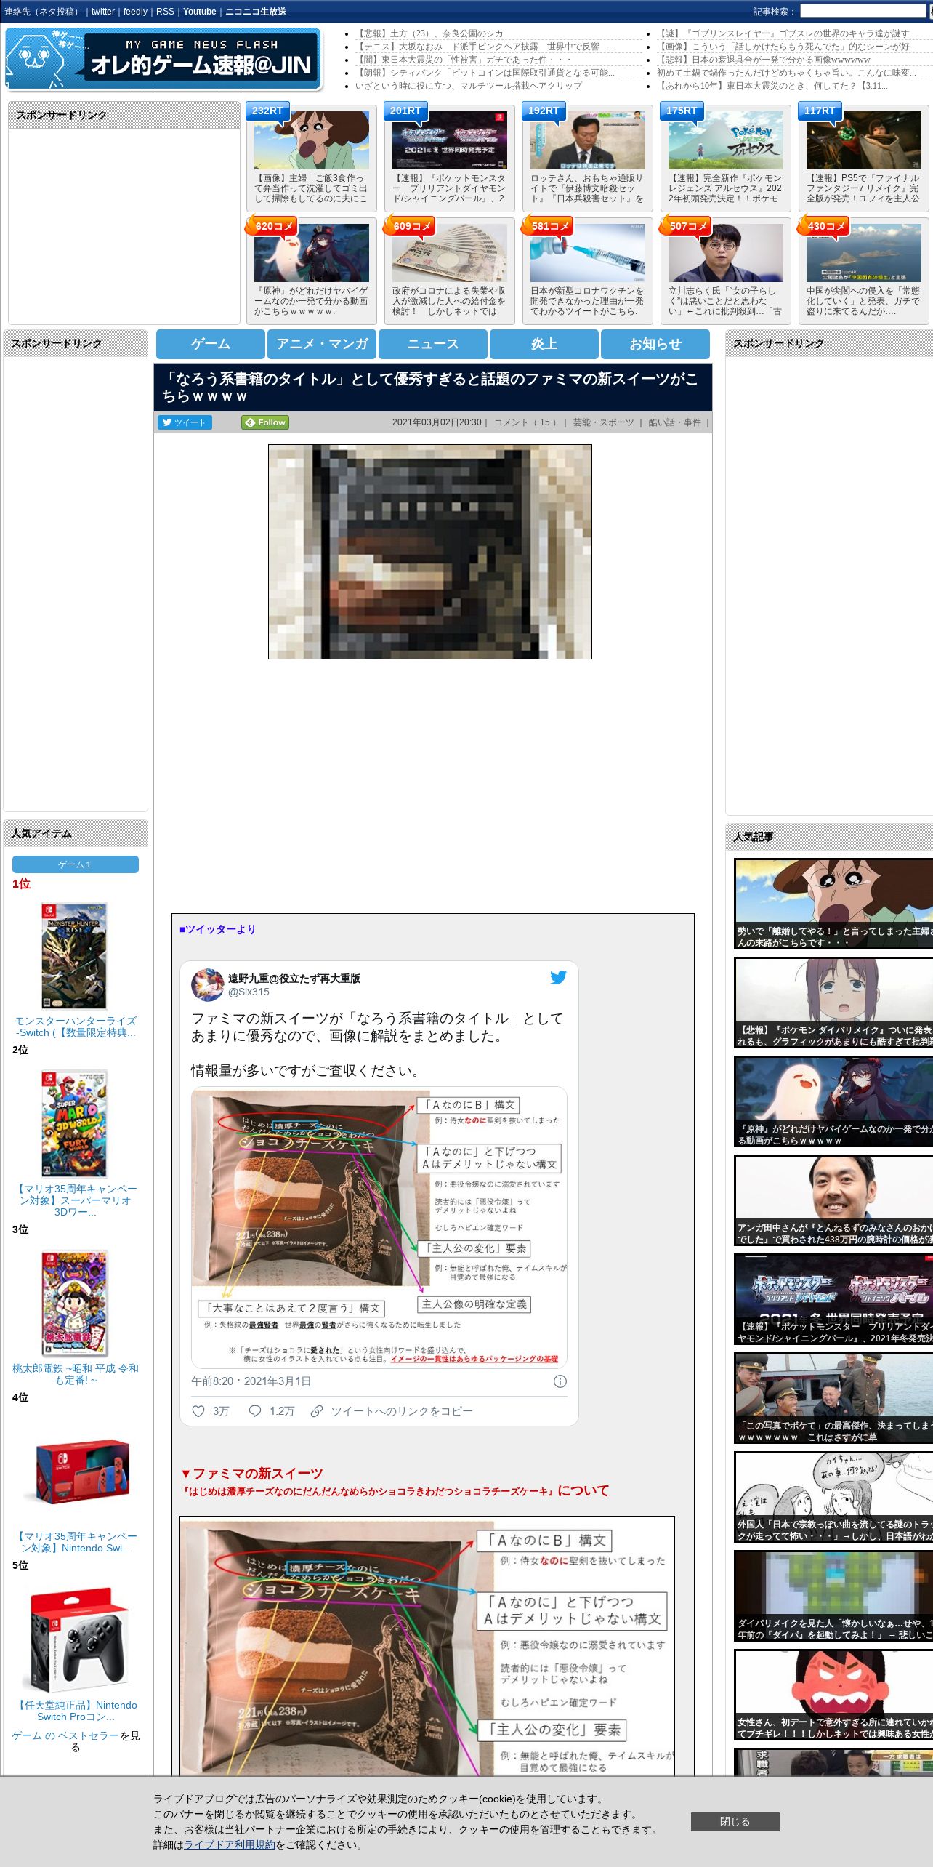Open the ニコニコ生放送 link in top bar
The image size is (933, 1867).
tap(256, 12)
